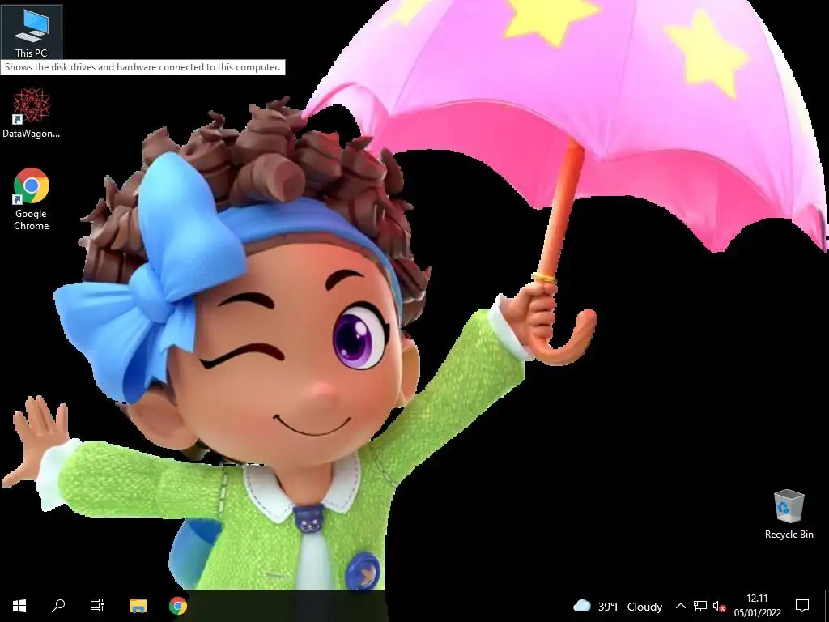Launch File Explorer from the taskbar

[x=138, y=606]
